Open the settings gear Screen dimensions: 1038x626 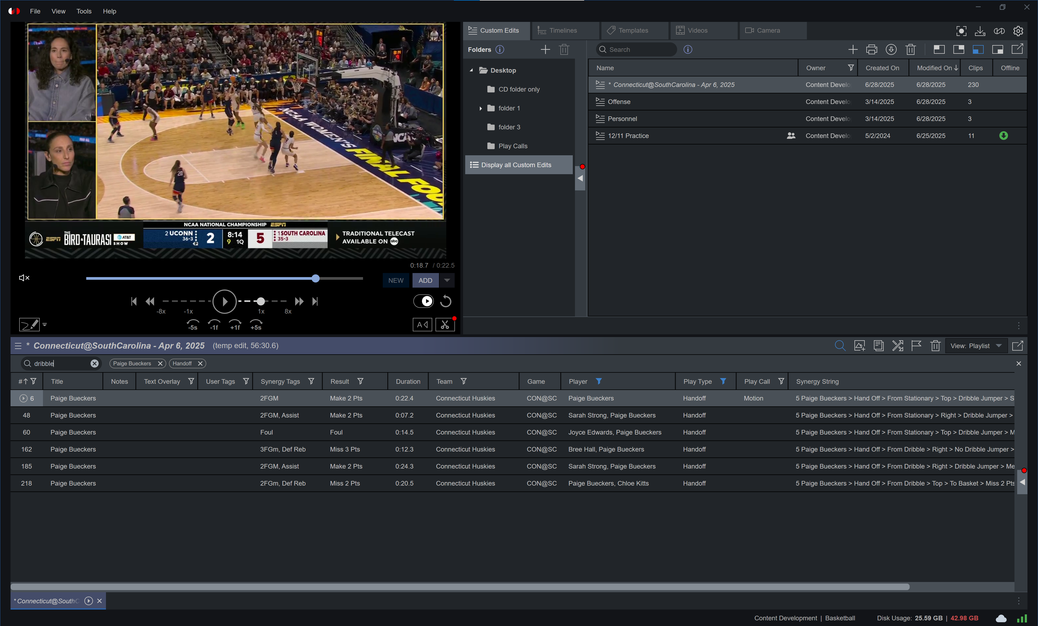point(1018,31)
